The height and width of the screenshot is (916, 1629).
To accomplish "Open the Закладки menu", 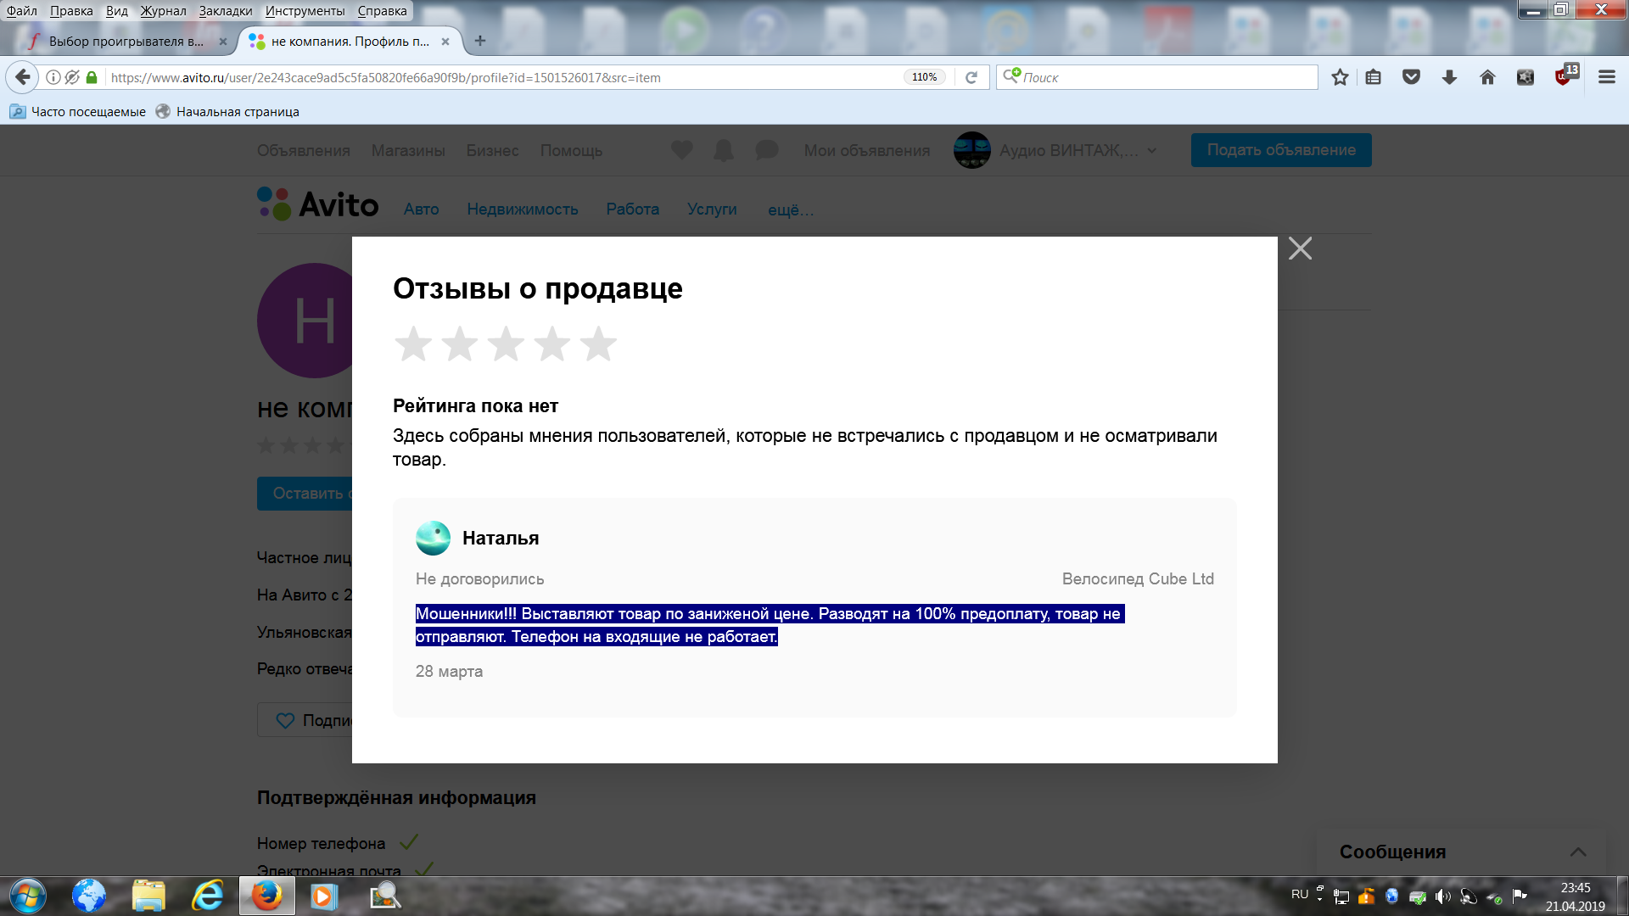I will (225, 11).
